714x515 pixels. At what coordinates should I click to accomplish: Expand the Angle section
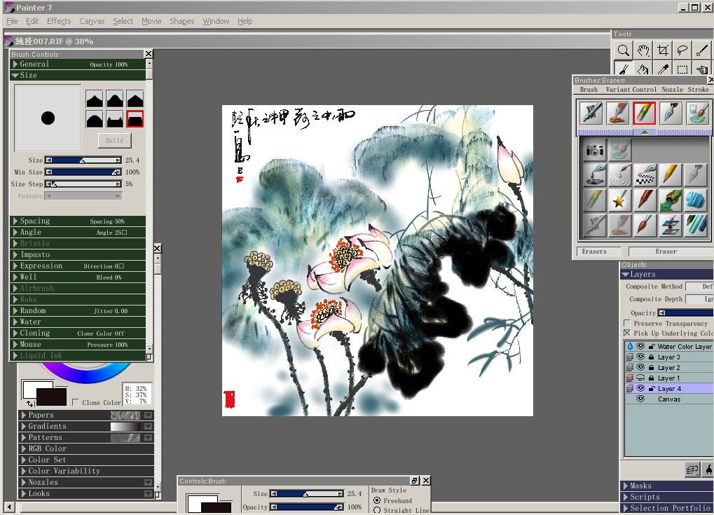tap(77, 232)
